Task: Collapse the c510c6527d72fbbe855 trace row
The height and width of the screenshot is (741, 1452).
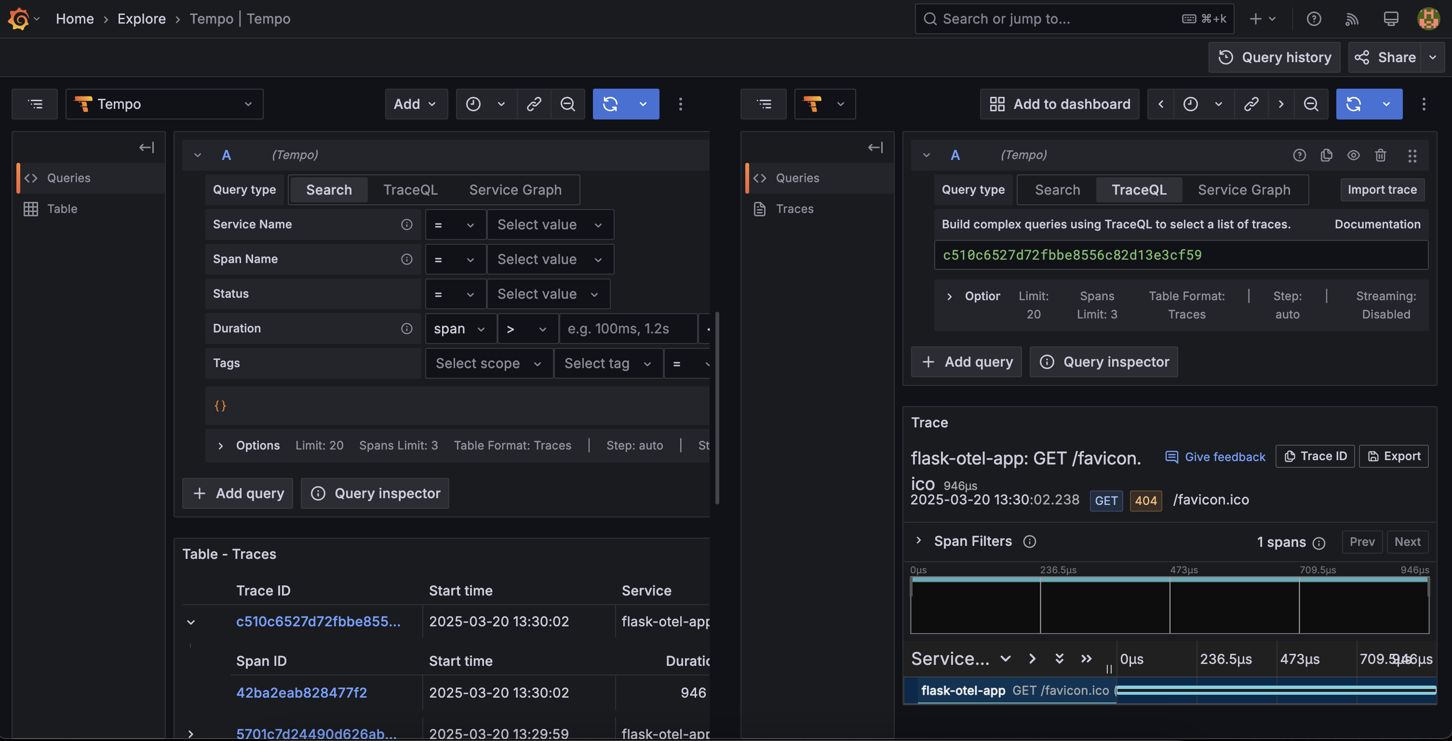Action: pos(191,622)
